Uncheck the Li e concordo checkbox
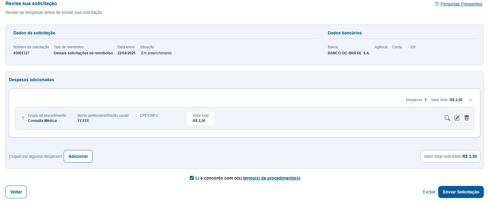 click(x=192, y=178)
